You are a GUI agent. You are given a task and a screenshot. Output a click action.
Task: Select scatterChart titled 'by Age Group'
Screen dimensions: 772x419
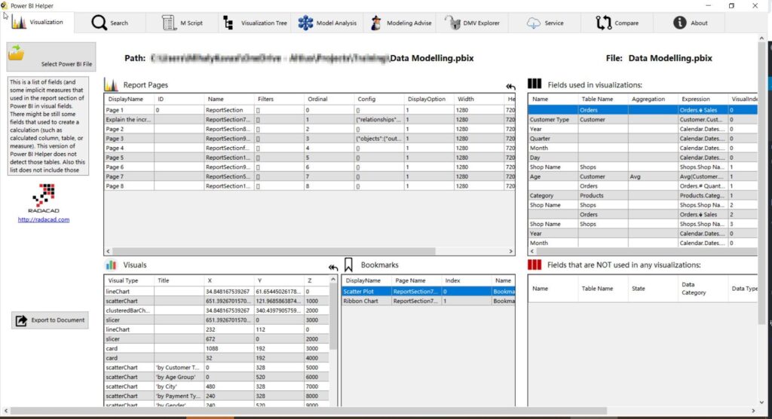[216, 377]
